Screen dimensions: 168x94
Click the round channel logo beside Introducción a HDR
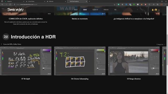coord(6,37)
